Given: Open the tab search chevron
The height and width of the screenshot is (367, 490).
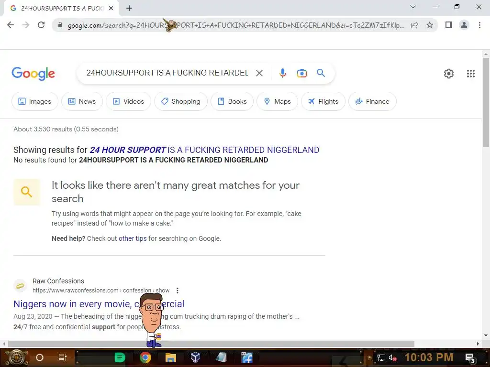Looking at the screenshot, I should click(413, 7).
